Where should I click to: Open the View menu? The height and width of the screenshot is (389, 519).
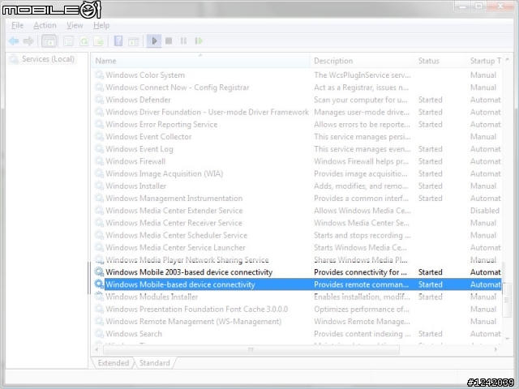(x=75, y=25)
